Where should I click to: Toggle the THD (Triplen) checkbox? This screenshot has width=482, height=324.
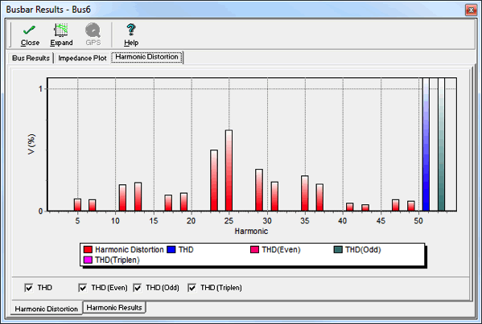tap(192, 288)
